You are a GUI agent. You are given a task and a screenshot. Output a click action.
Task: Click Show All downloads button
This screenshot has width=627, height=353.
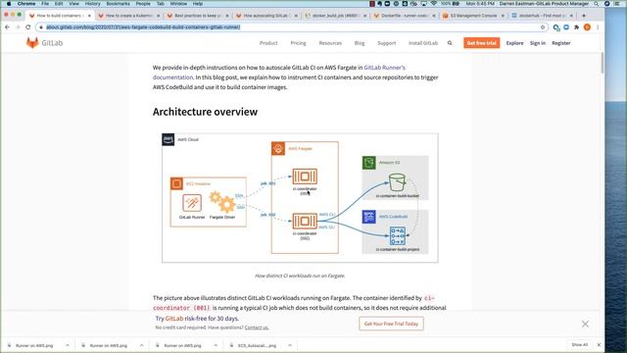point(579,344)
